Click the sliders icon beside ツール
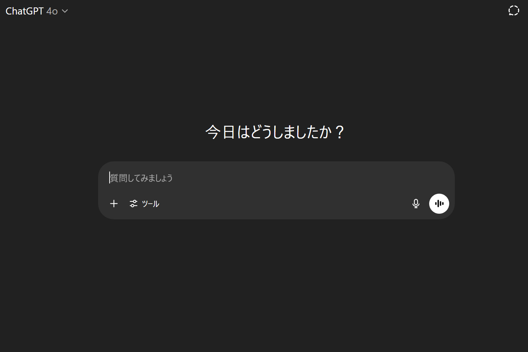Viewport: 528px width, 352px height. click(x=133, y=204)
